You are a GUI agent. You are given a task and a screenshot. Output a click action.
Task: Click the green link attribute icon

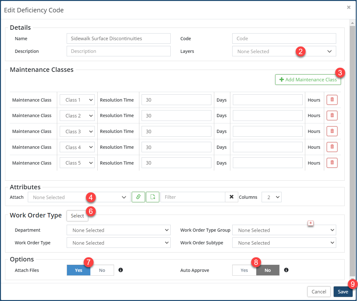click(138, 197)
